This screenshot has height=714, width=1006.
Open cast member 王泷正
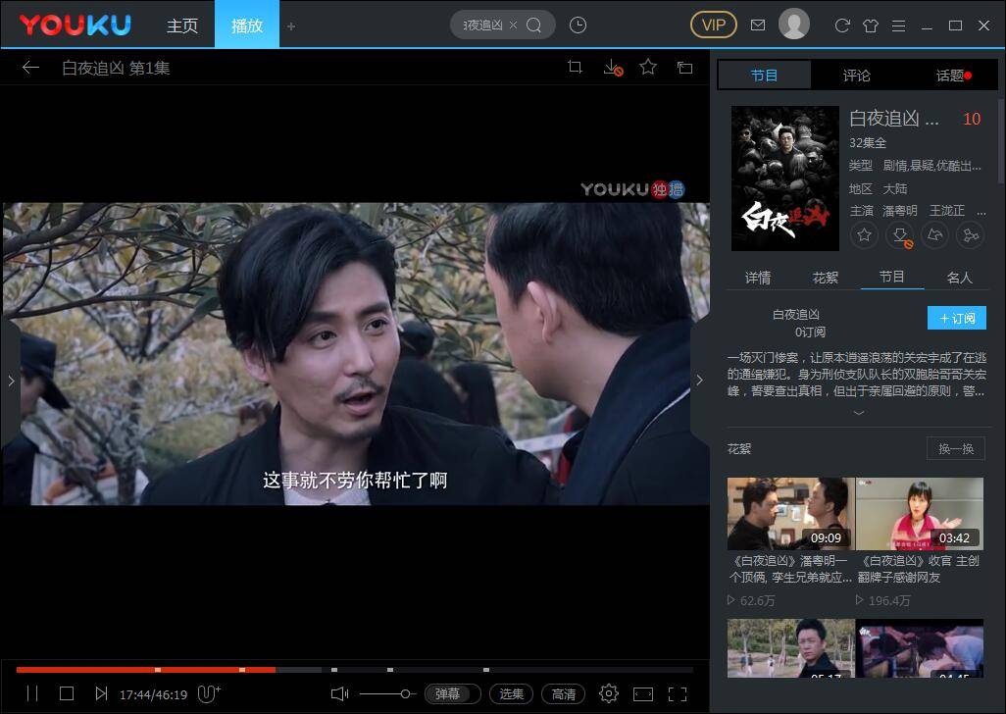pos(947,211)
